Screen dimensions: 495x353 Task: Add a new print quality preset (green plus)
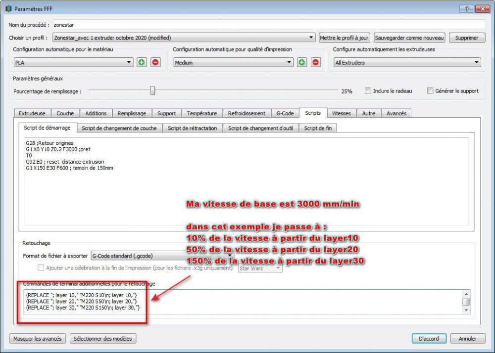pyautogui.click(x=302, y=62)
